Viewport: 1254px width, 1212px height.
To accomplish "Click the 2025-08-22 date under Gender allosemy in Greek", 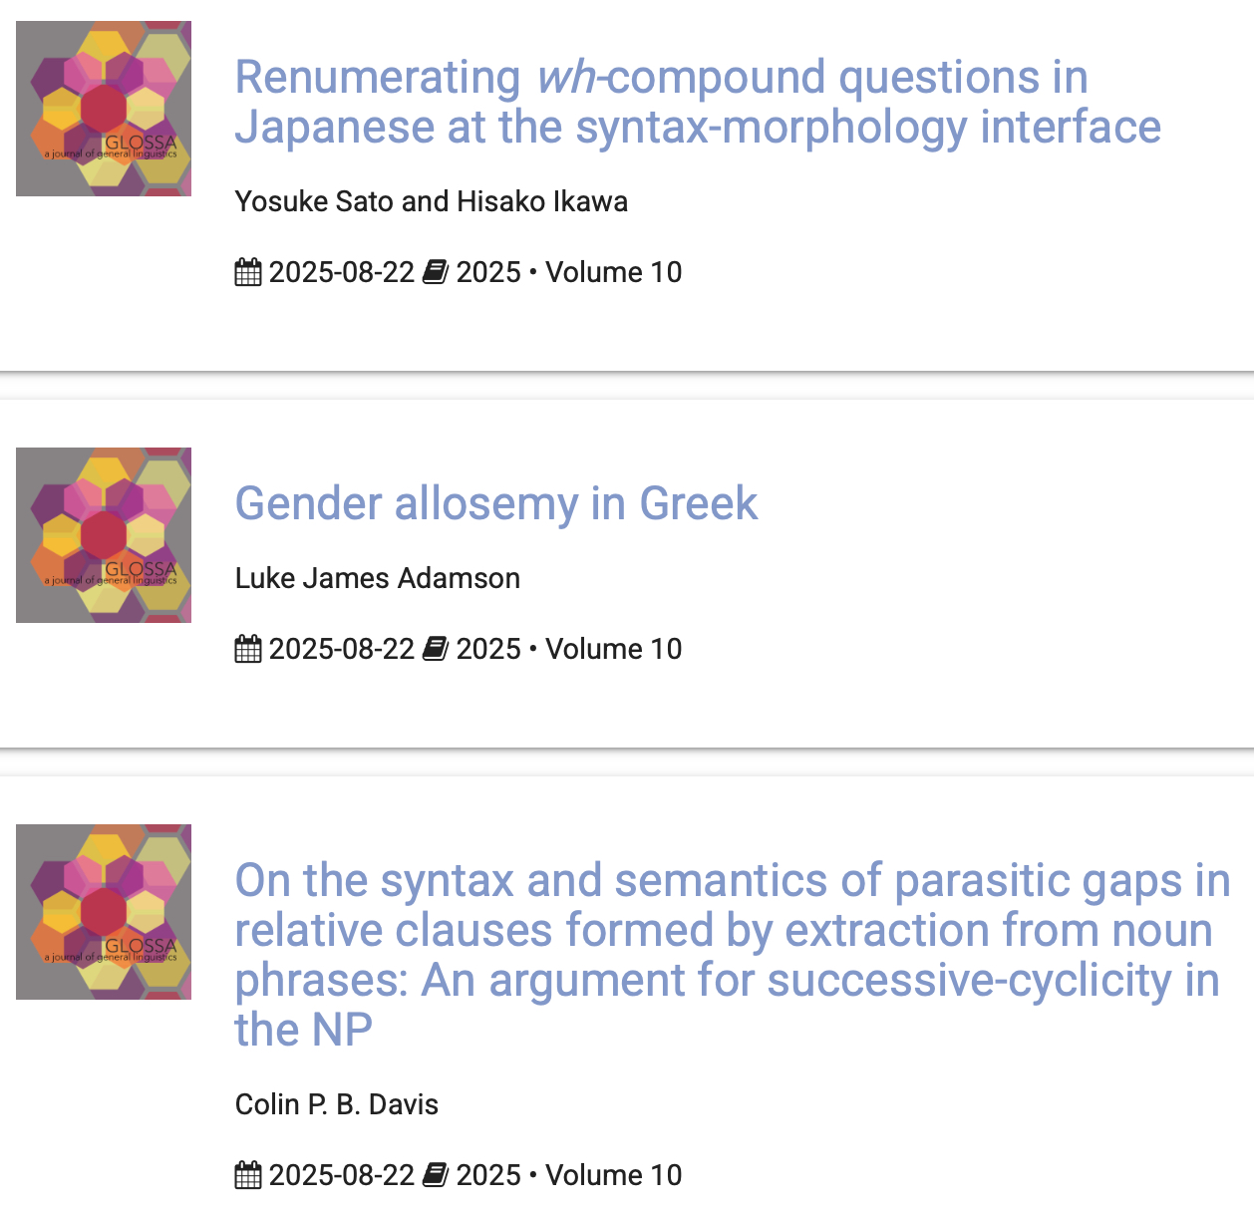I will pyautogui.click(x=342, y=649).
